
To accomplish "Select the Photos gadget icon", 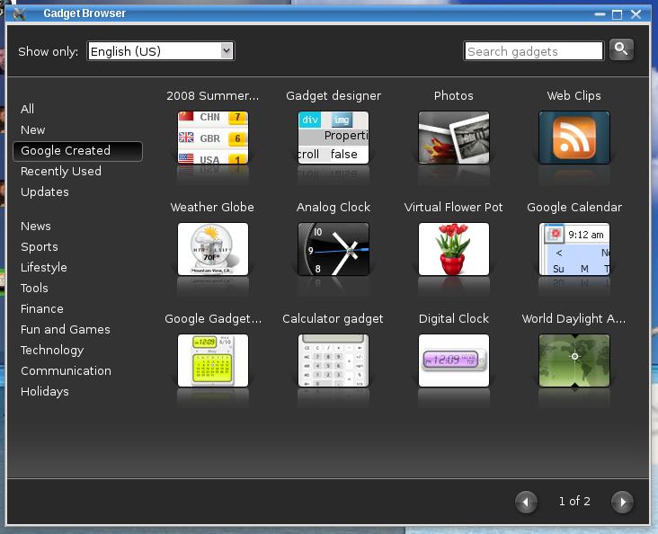I will click(453, 138).
